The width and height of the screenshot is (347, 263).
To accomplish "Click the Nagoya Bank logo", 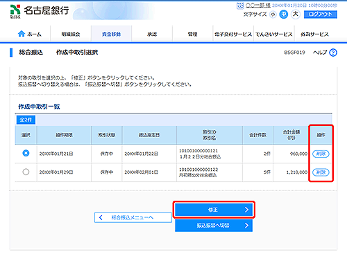I will click(x=40, y=11).
